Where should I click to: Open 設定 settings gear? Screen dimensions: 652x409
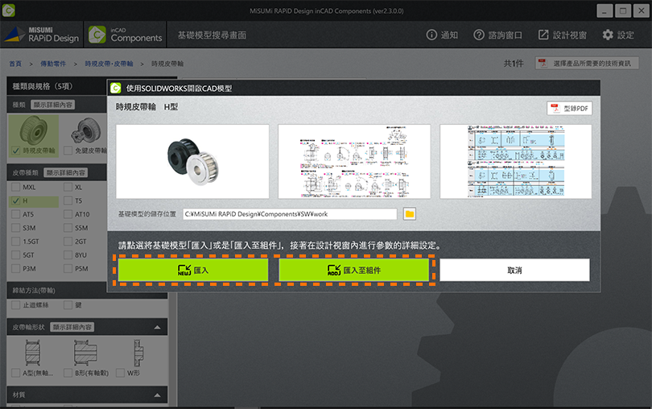tap(618, 35)
